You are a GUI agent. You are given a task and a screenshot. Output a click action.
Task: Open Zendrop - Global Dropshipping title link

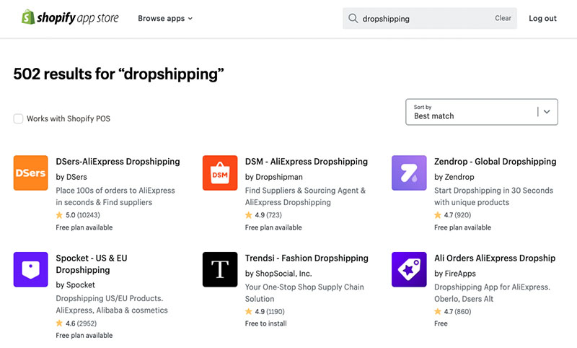tap(495, 162)
